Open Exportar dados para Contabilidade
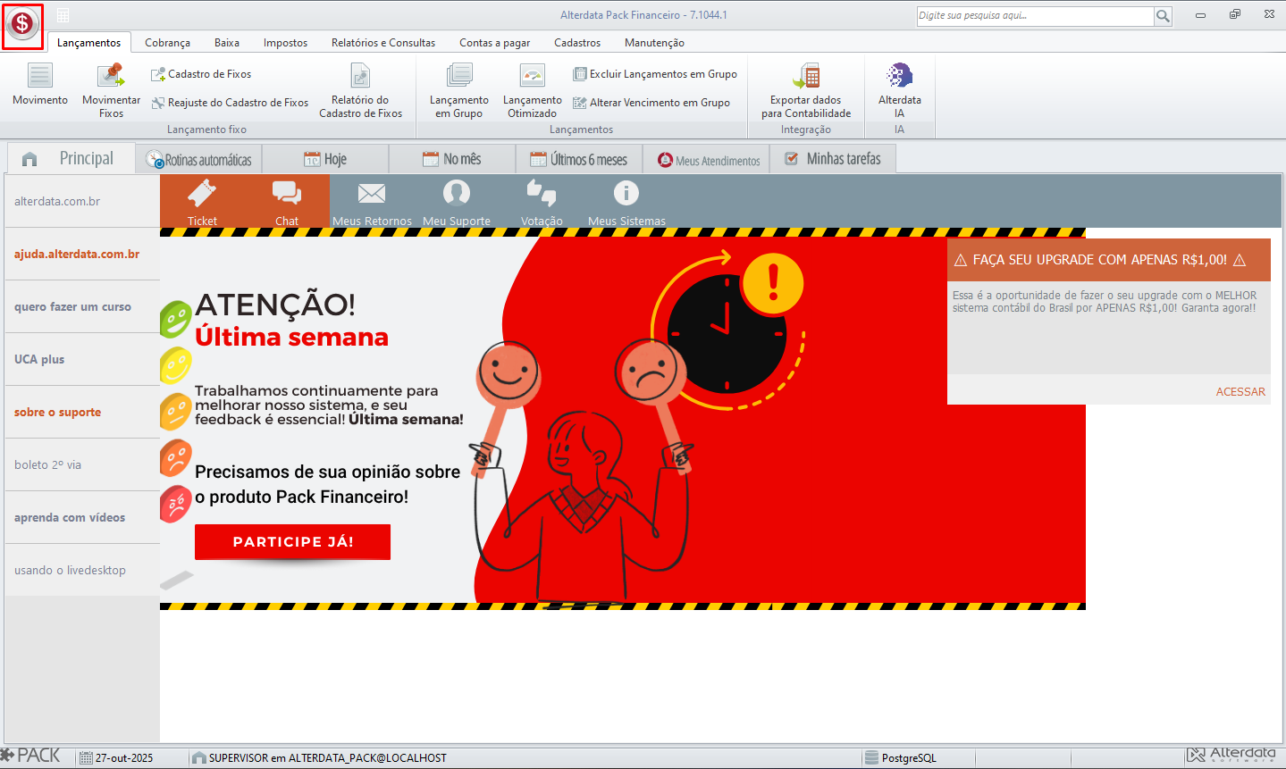 (806, 90)
